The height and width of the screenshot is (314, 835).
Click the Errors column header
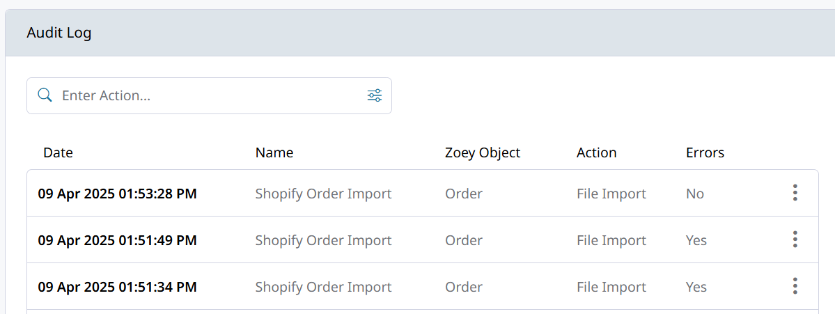click(x=705, y=152)
